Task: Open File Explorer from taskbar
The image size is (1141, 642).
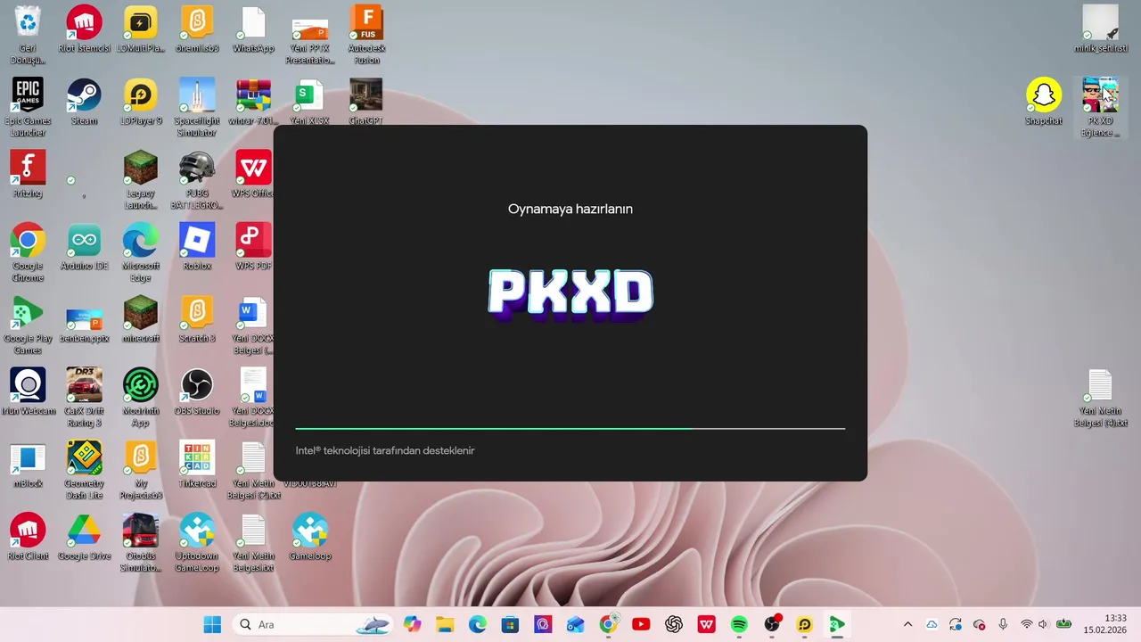Action: [x=445, y=624]
